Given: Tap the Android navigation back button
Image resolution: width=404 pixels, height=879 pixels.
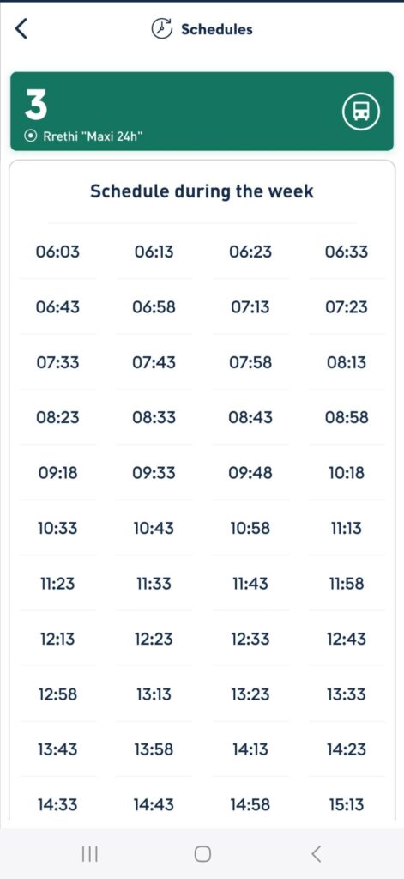Looking at the screenshot, I should [316, 854].
